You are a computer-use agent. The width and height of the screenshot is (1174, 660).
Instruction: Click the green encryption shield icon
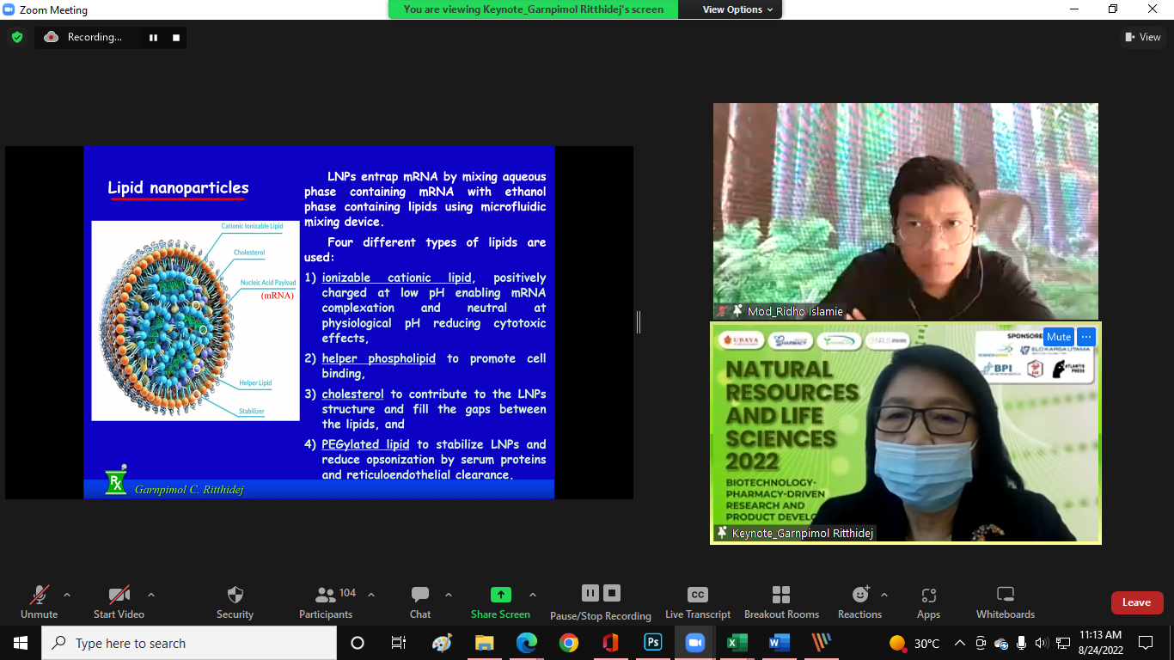pyautogui.click(x=16, y=37)
